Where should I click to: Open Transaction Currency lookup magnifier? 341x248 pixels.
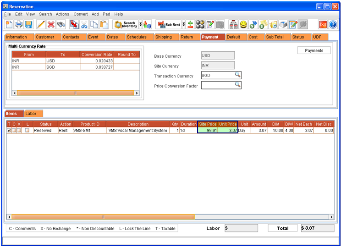238,75
